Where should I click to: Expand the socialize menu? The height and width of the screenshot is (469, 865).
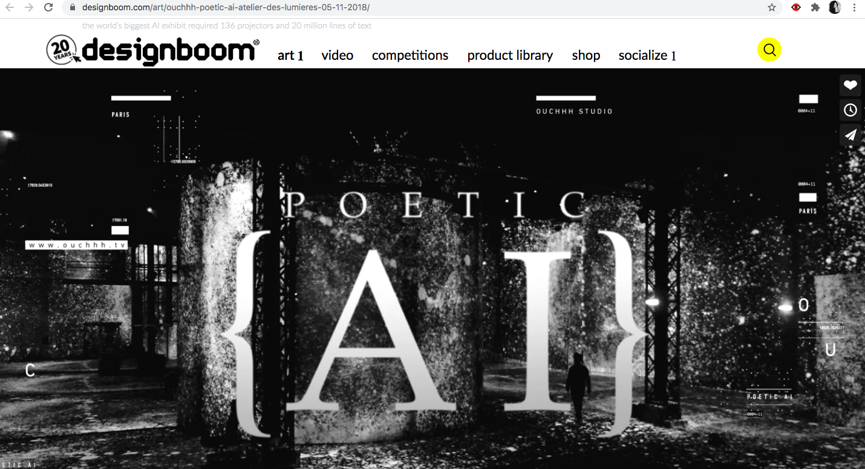(x=647, y=56)
